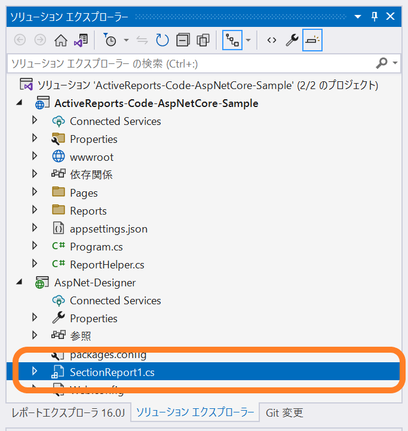Expand the 依存関係 node

pos(34,174)
